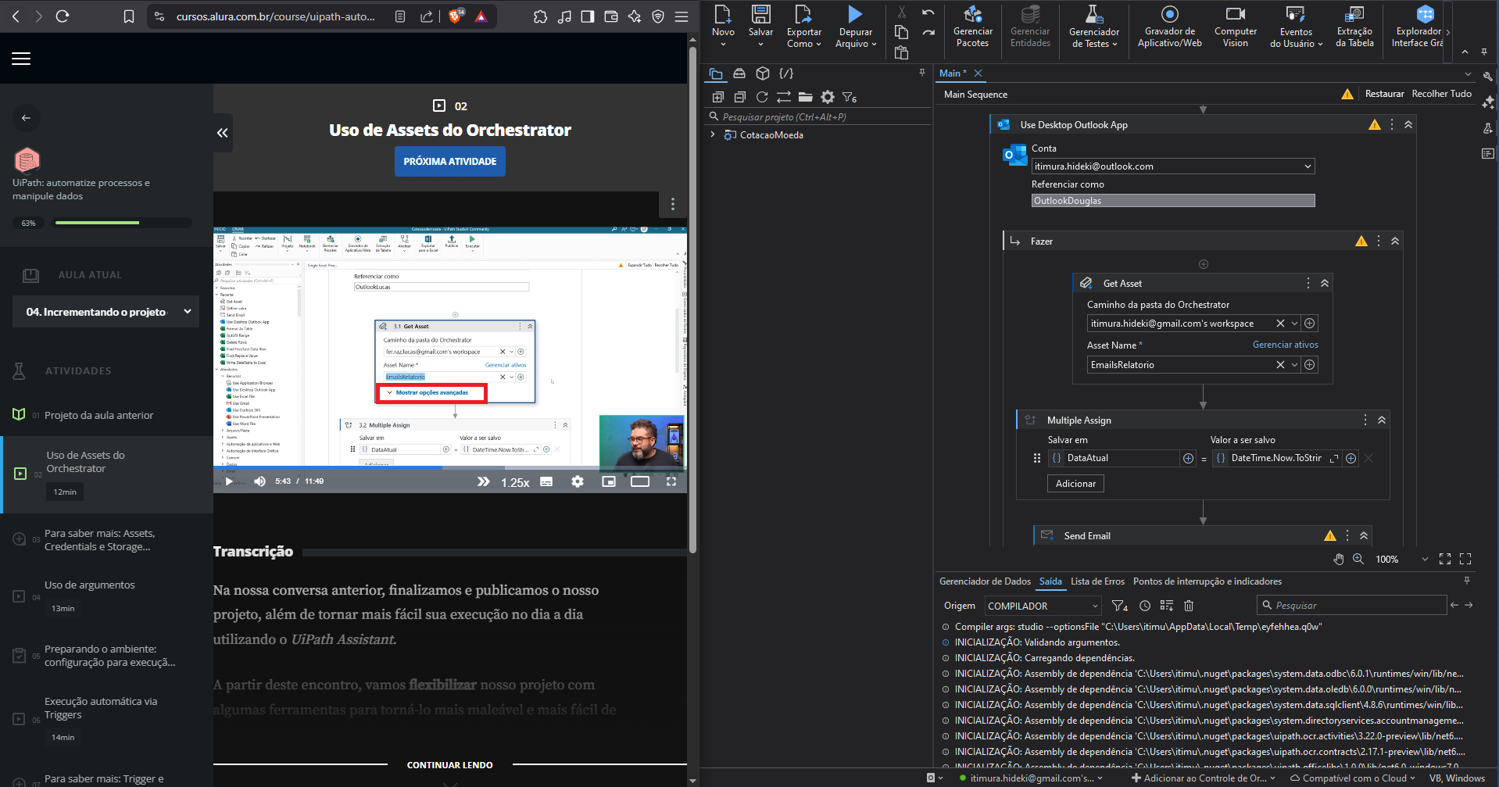Open the Conta email account dropdown
Screen dimensions: 1499x787
(1308, 166)
